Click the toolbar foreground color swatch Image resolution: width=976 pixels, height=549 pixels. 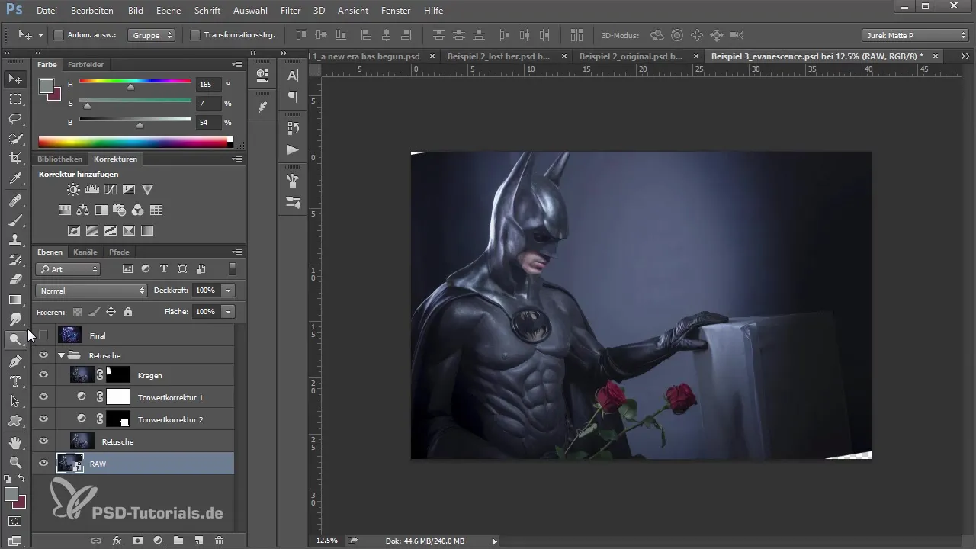(11, 495)
